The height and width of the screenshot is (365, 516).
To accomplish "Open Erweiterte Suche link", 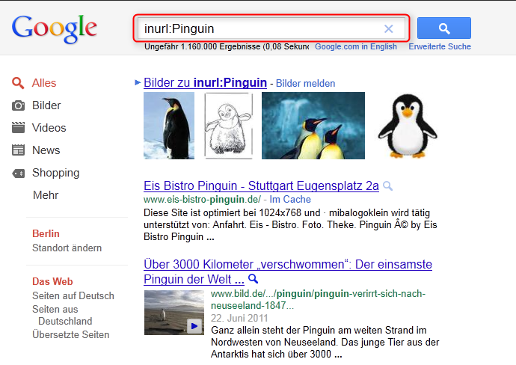I will click(440, 46).
